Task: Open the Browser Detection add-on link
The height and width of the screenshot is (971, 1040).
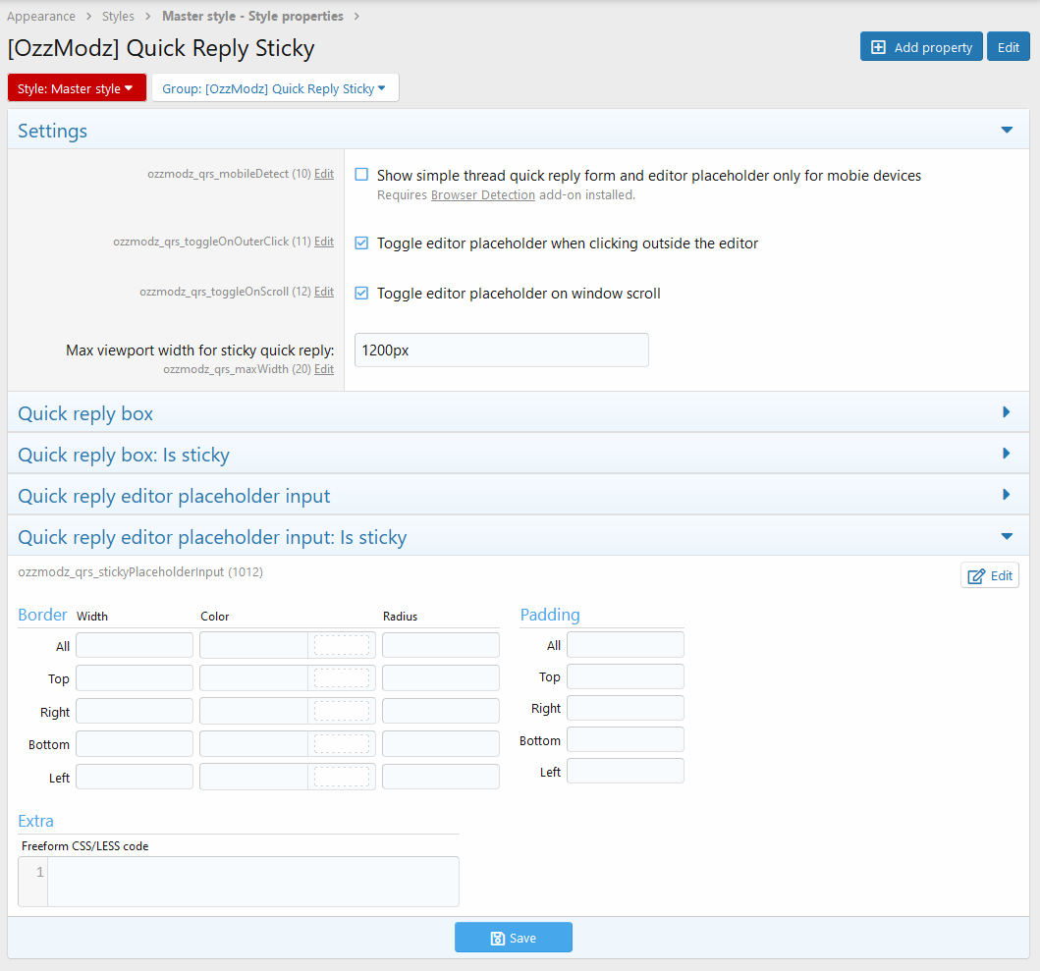Action: pos(483,195)
